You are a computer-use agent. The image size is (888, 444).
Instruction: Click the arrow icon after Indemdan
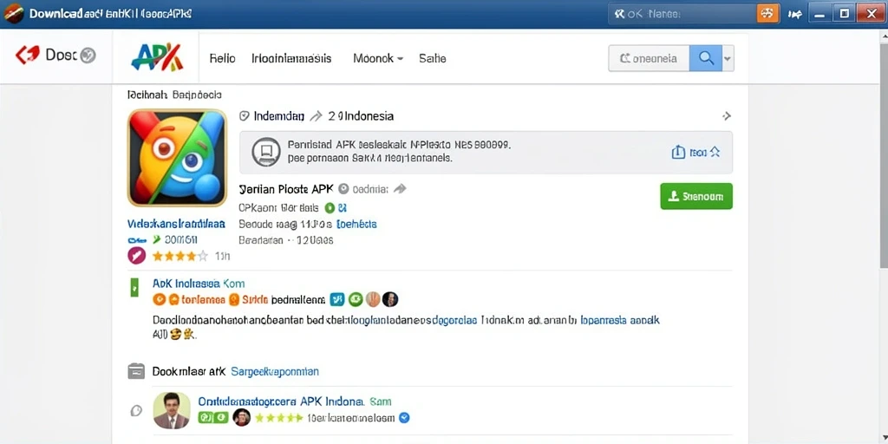316,116
